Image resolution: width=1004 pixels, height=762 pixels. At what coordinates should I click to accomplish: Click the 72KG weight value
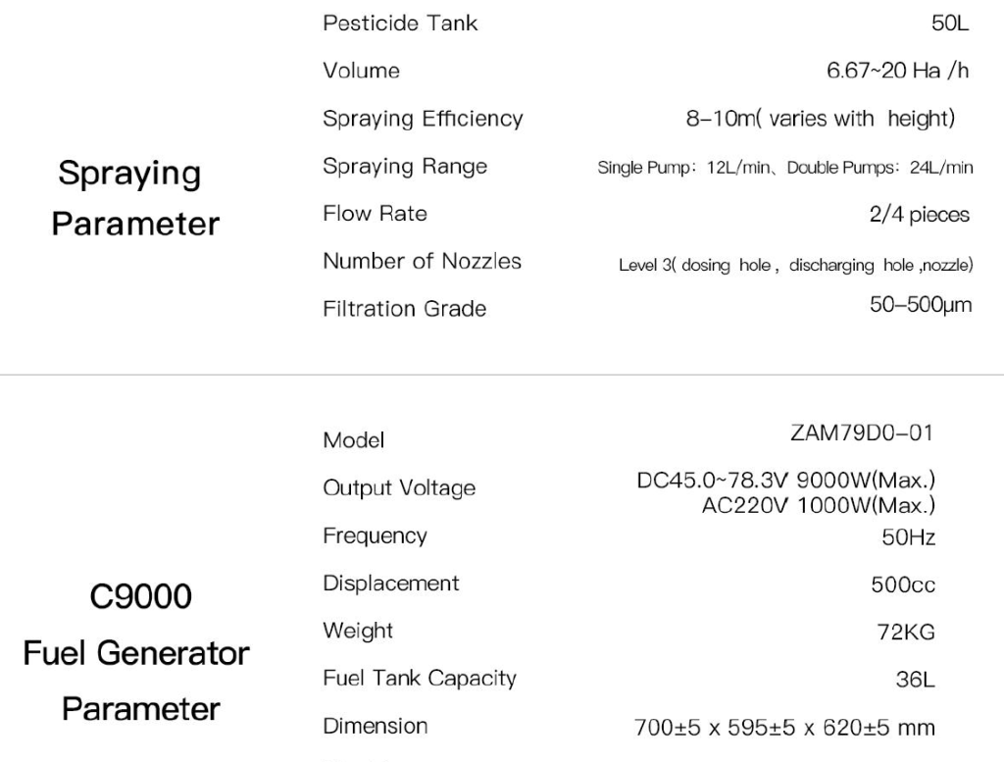905,633
